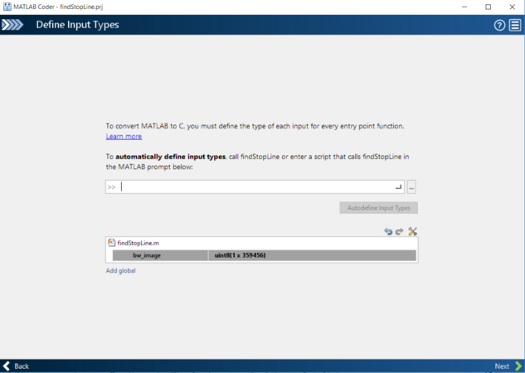The width and height of the screenshot is (525, 373).
Task: Click inside the MATLAB prompt input field
Action: click(257, 187)
